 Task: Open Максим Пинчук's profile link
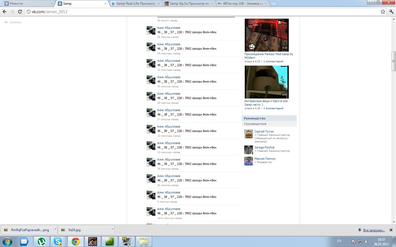point(265,159)
